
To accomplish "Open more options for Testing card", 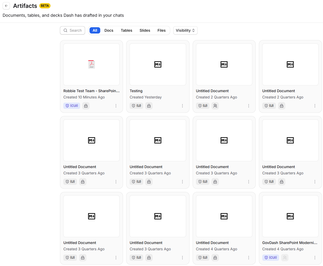I will pyautogui.click(x=182, y=106).
